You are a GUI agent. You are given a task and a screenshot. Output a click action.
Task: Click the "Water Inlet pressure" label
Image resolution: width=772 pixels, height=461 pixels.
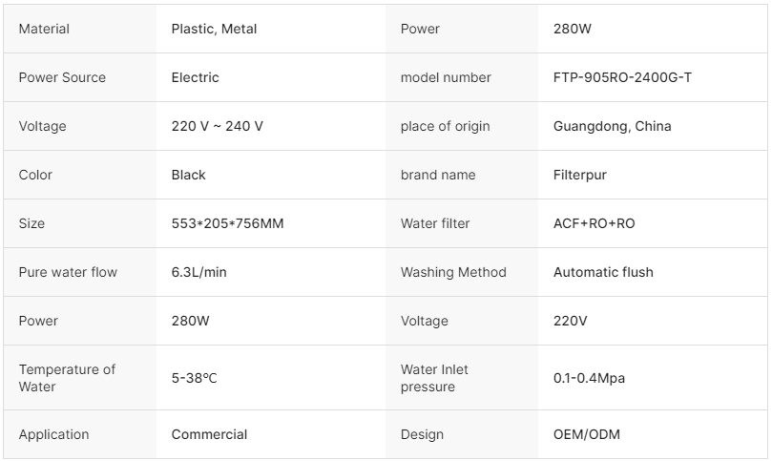(x=434, y=378)
